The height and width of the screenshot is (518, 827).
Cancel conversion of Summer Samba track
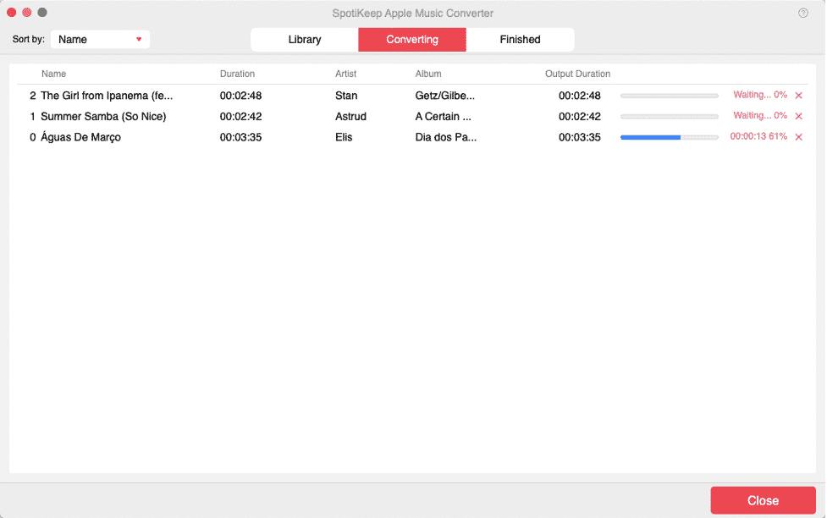[798, 116]
